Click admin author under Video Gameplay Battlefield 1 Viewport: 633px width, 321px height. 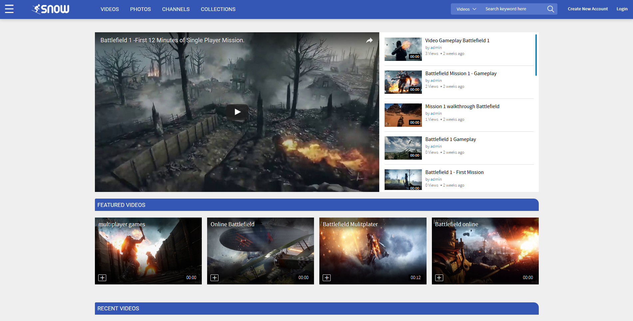tap(436, 48)
